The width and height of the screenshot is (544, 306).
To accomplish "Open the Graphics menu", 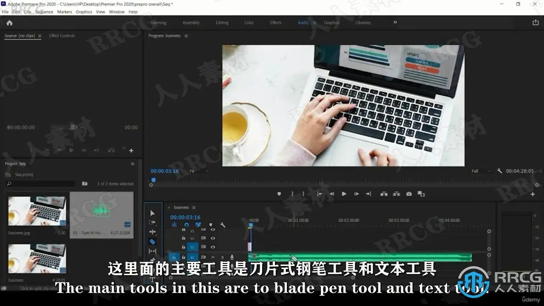I will [84, 12].
